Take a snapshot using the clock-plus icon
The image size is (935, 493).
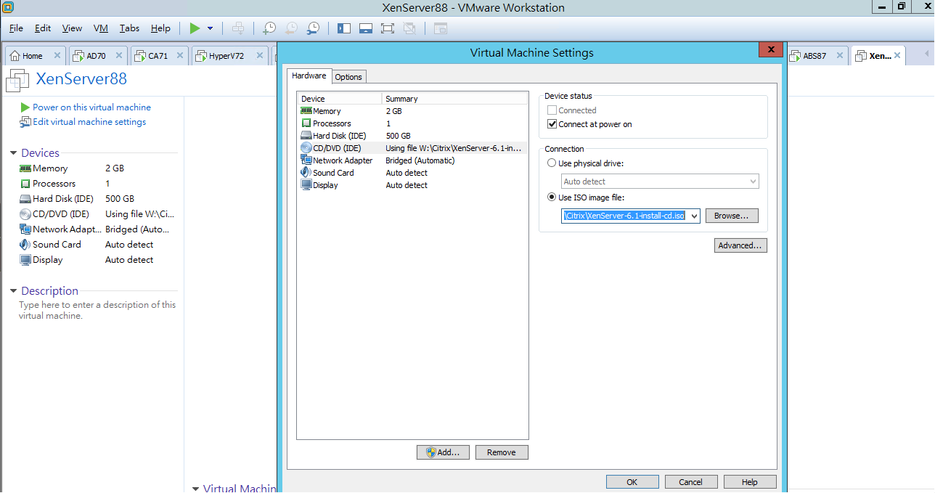(x=269, y=28)
